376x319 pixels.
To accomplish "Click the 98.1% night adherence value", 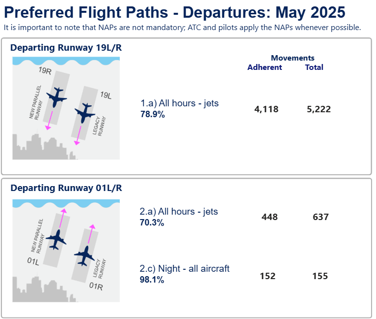I will 152,280.
